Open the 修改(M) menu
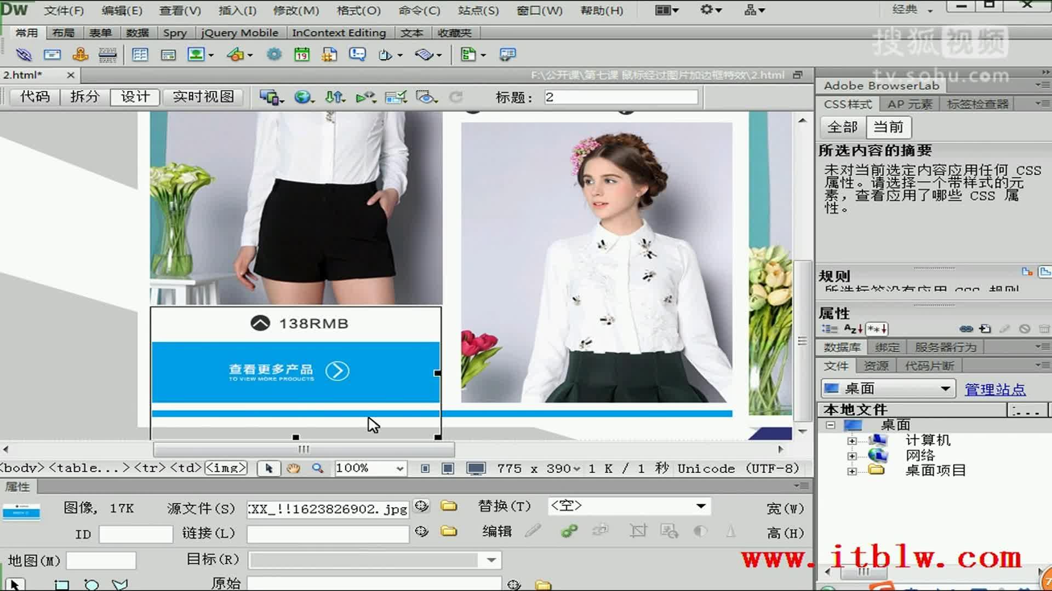This screenshot has height=591, width=1052. 296,10
